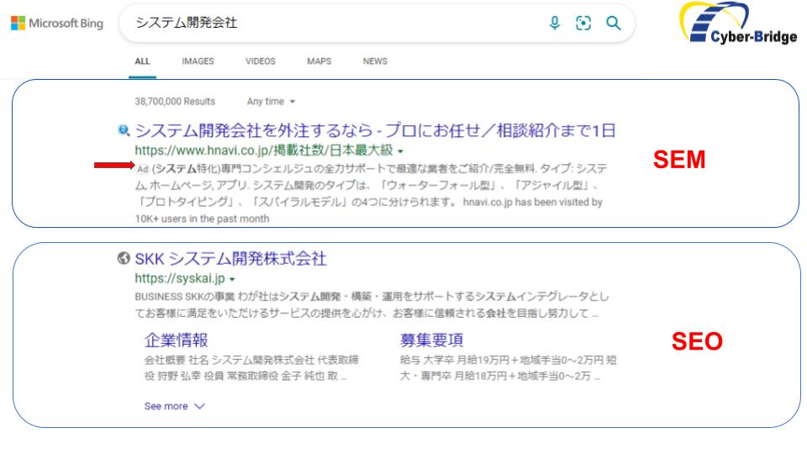Screen dimensions: 807x454
Task: Open the 企業情報 sitelink
Action: (176, 340)
